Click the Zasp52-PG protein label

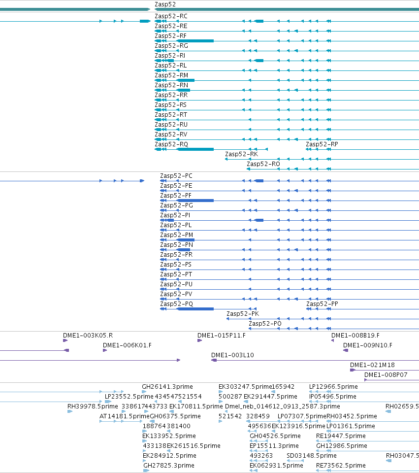(x=176, y=205)
